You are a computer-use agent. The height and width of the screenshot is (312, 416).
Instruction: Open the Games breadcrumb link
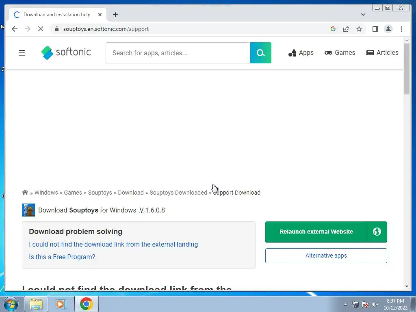click(x=73, y=193)
